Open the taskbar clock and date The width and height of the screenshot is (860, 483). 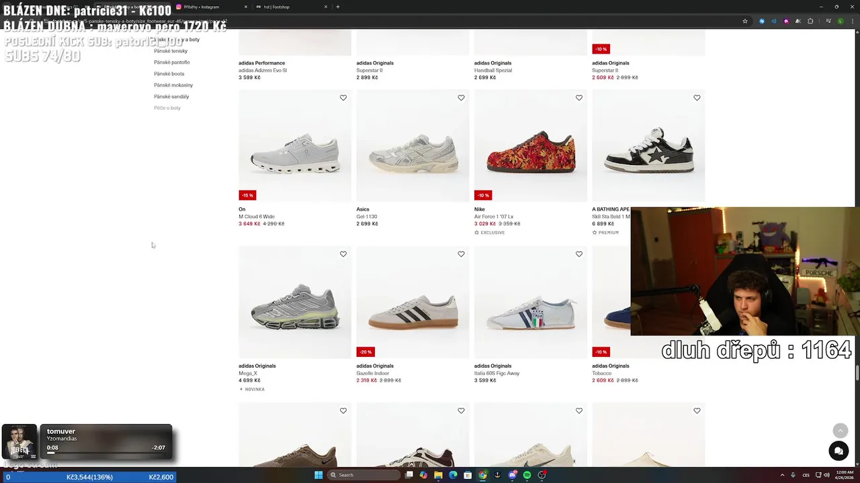point(844,475)
